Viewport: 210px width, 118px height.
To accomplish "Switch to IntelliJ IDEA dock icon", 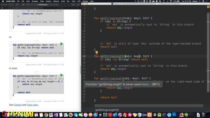I will tap(164, 115).
